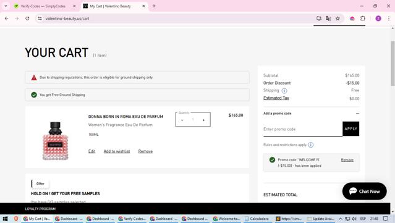The height and width of the screenshot is (223, 395).
Task: Click HOLD ON! GET YOUR FREE SAMPLES heading
Action: 66,193
